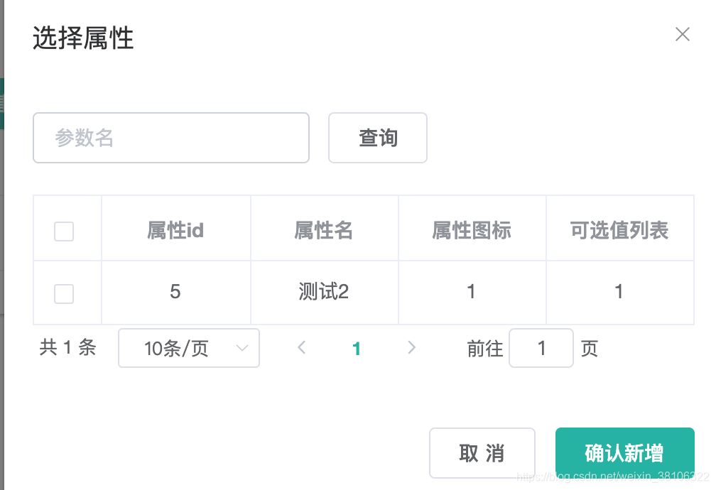Click the 可选值列表 column header
The image size is (716, 490).
pyautogui.click(x=620, y=230)
